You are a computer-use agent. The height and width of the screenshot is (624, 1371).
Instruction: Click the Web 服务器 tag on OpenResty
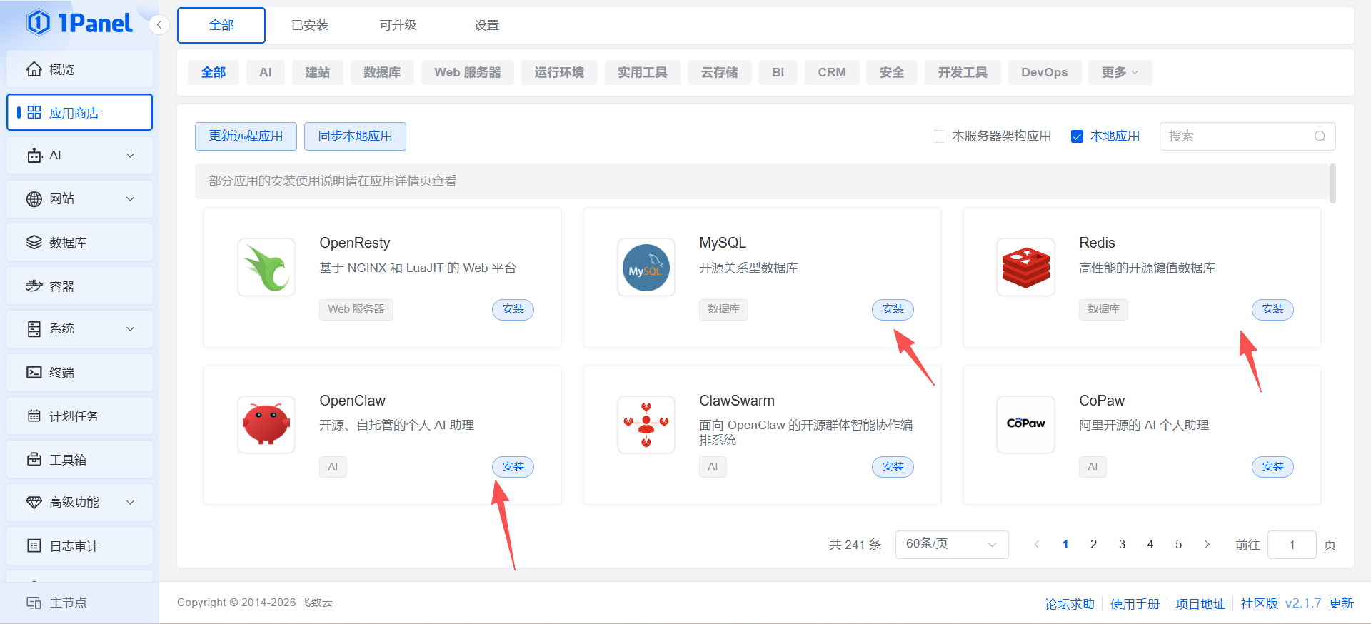coord(356,309)
